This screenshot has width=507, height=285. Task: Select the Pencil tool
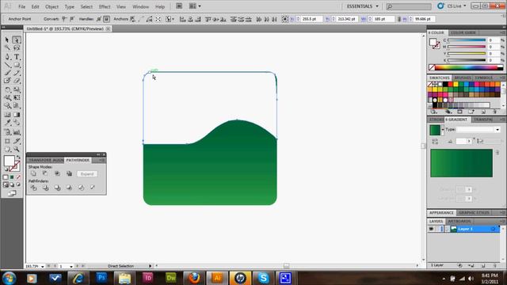click(x=17, y=73)
